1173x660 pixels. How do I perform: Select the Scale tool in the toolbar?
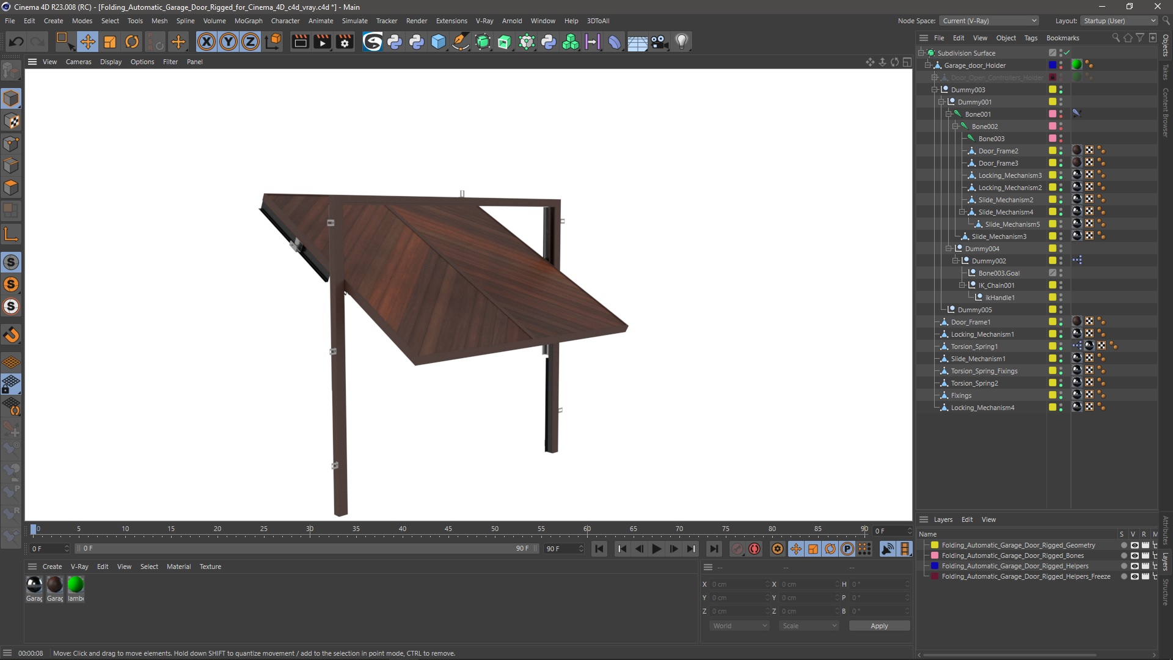110,42
